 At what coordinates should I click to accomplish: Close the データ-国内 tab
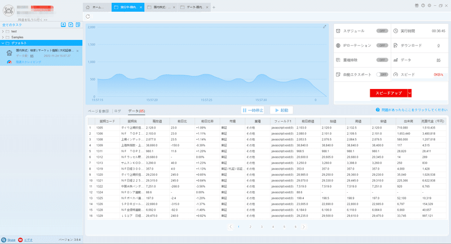[207, 7]
